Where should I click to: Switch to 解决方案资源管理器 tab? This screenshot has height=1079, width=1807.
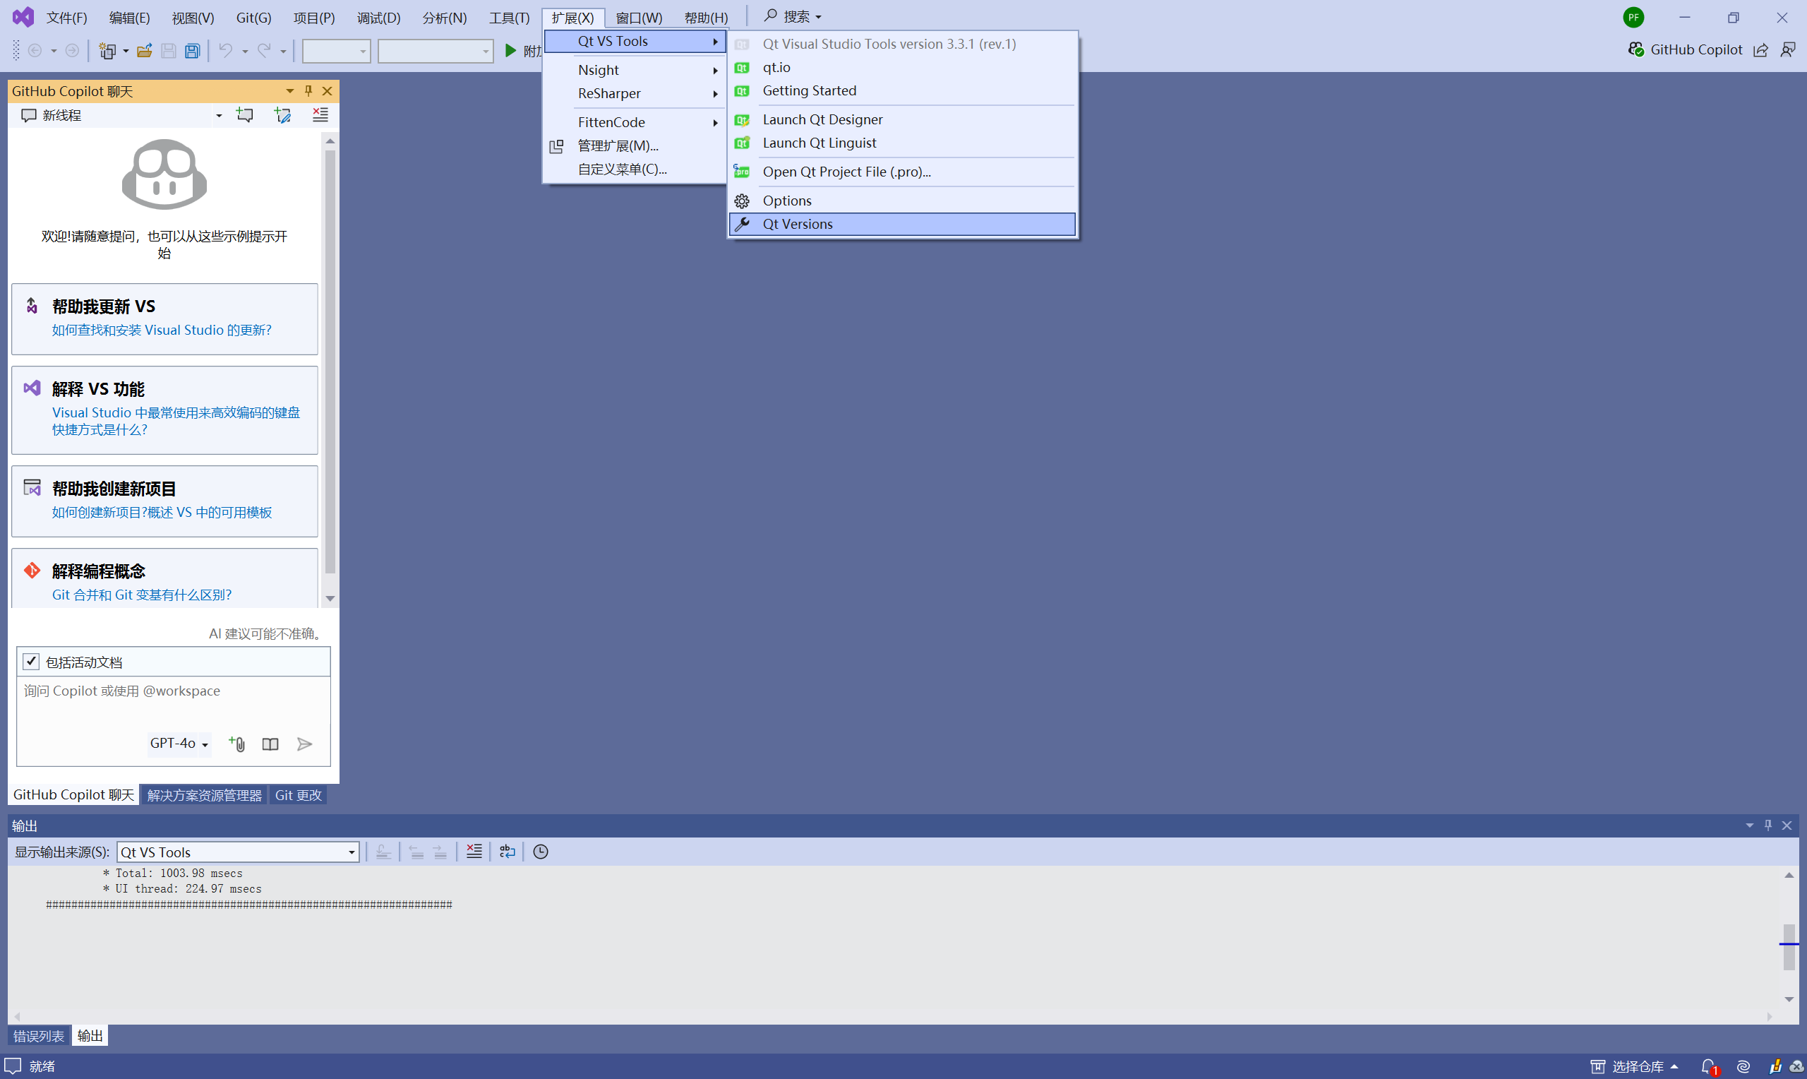tap(204, 794)
